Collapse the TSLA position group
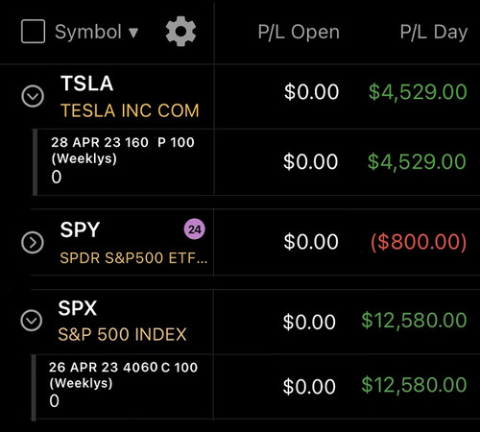 tap(33, 96)
